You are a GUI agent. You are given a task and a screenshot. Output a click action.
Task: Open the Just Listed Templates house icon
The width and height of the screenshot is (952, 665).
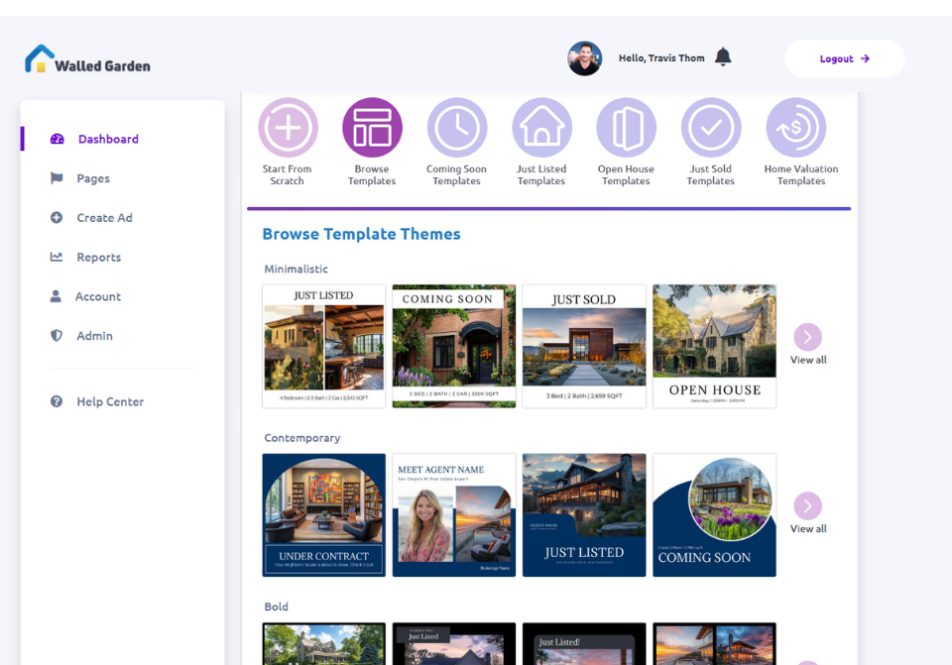click(541, 128)
